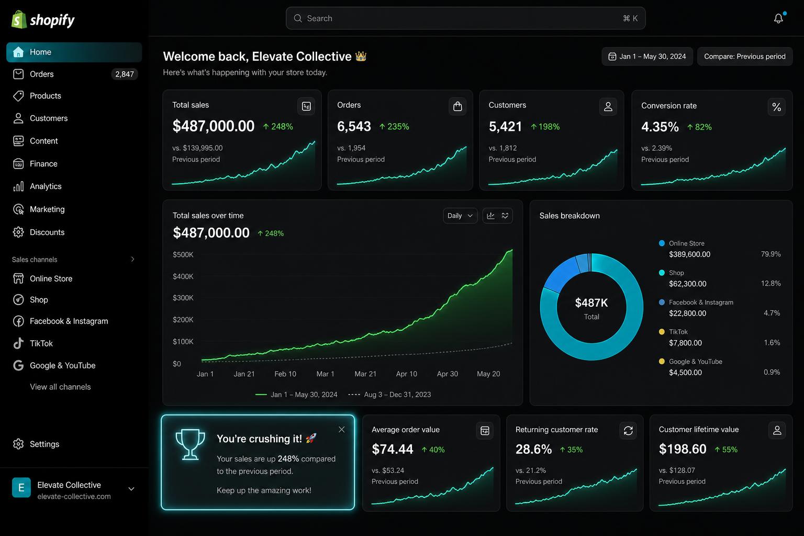Open Finance page label
This screenshot has width=804, height=536.
click(x=43, y=164)
